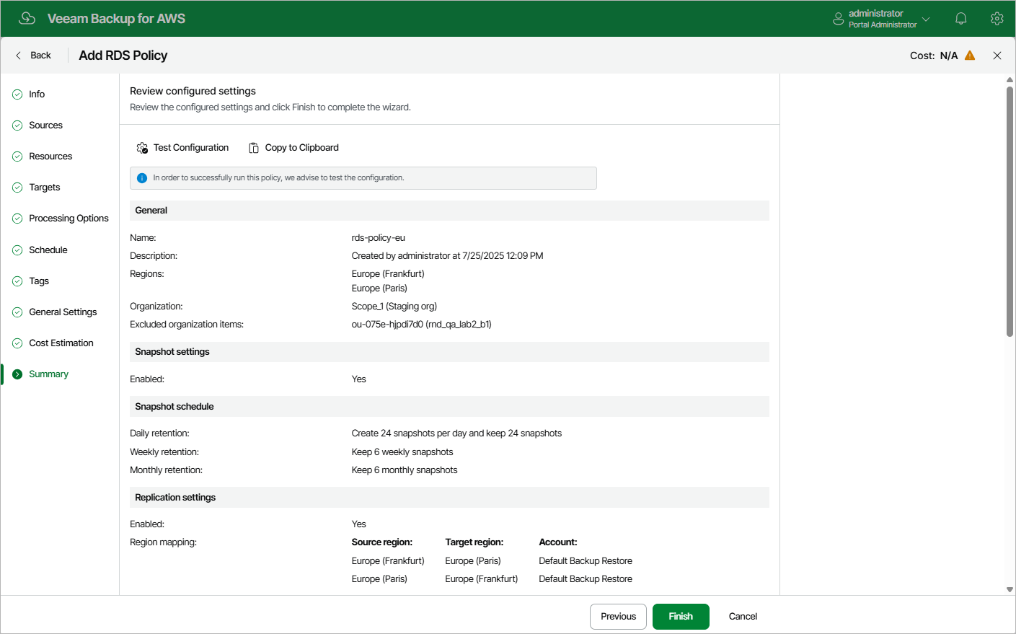
Task: Click 'Create 24 snapshots per day' value
Action: [x=456, y=433]
